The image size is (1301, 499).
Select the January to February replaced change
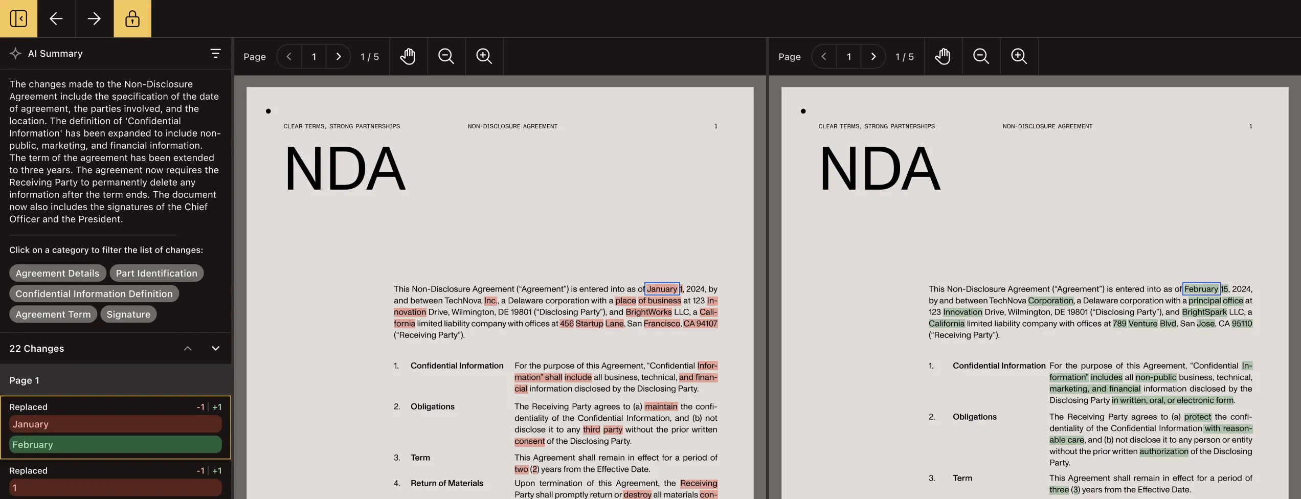pos(115,427)
